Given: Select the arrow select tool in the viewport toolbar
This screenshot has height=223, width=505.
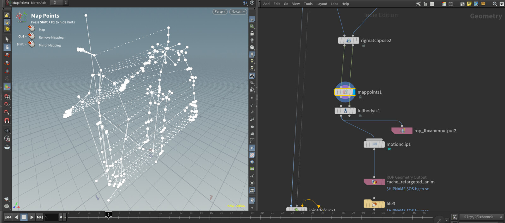Looking at the screenshot, I should 7,39.
